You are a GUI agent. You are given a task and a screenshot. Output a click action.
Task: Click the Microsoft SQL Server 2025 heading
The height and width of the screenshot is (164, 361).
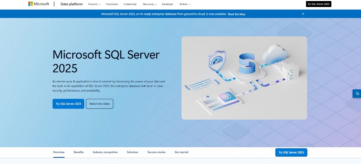106,61
